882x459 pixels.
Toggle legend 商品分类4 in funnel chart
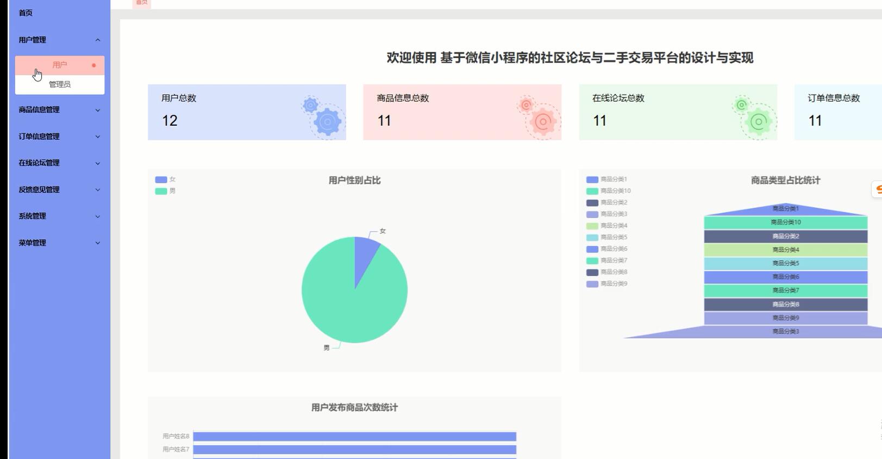pyautogui.click(x=606, y=226)
